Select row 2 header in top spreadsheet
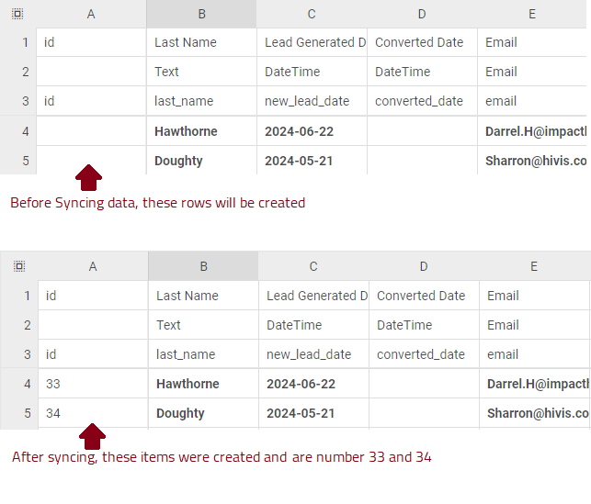The width and height of the screenshot is (591, 504). [18, 72]
